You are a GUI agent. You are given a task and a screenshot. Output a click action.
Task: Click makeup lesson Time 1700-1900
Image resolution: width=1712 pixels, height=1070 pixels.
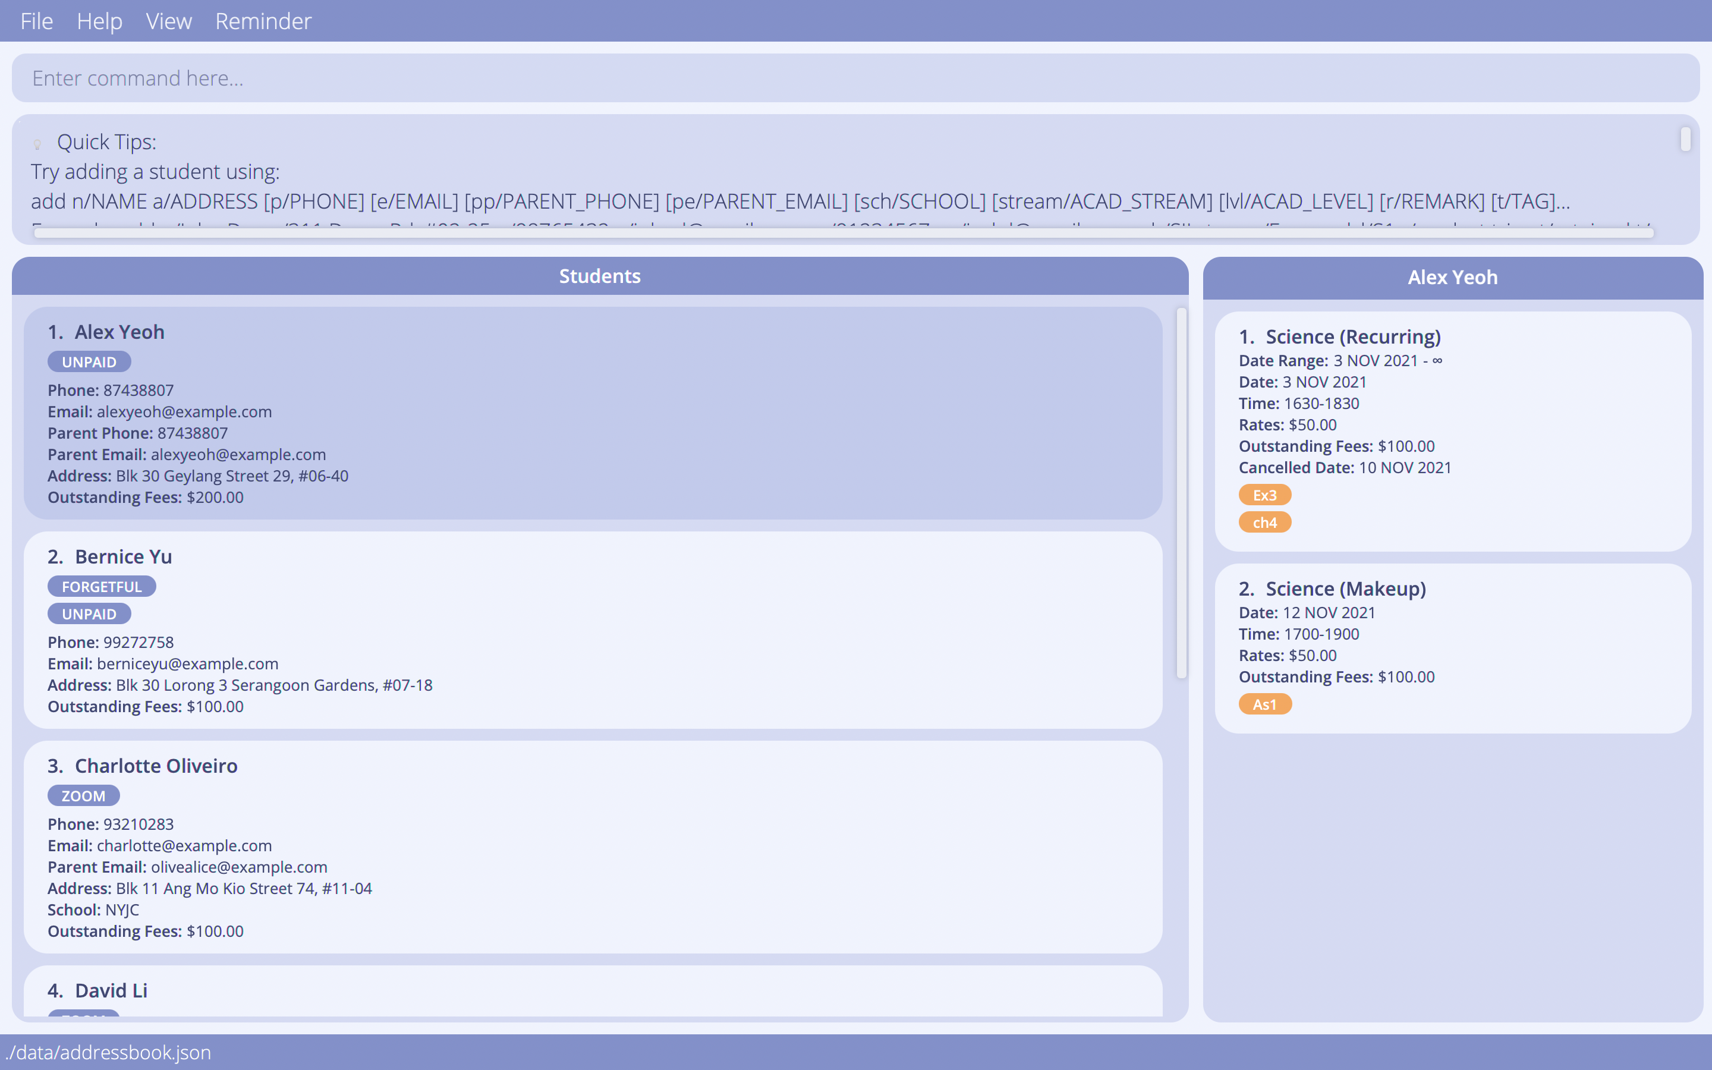(x=1299, y=634)
